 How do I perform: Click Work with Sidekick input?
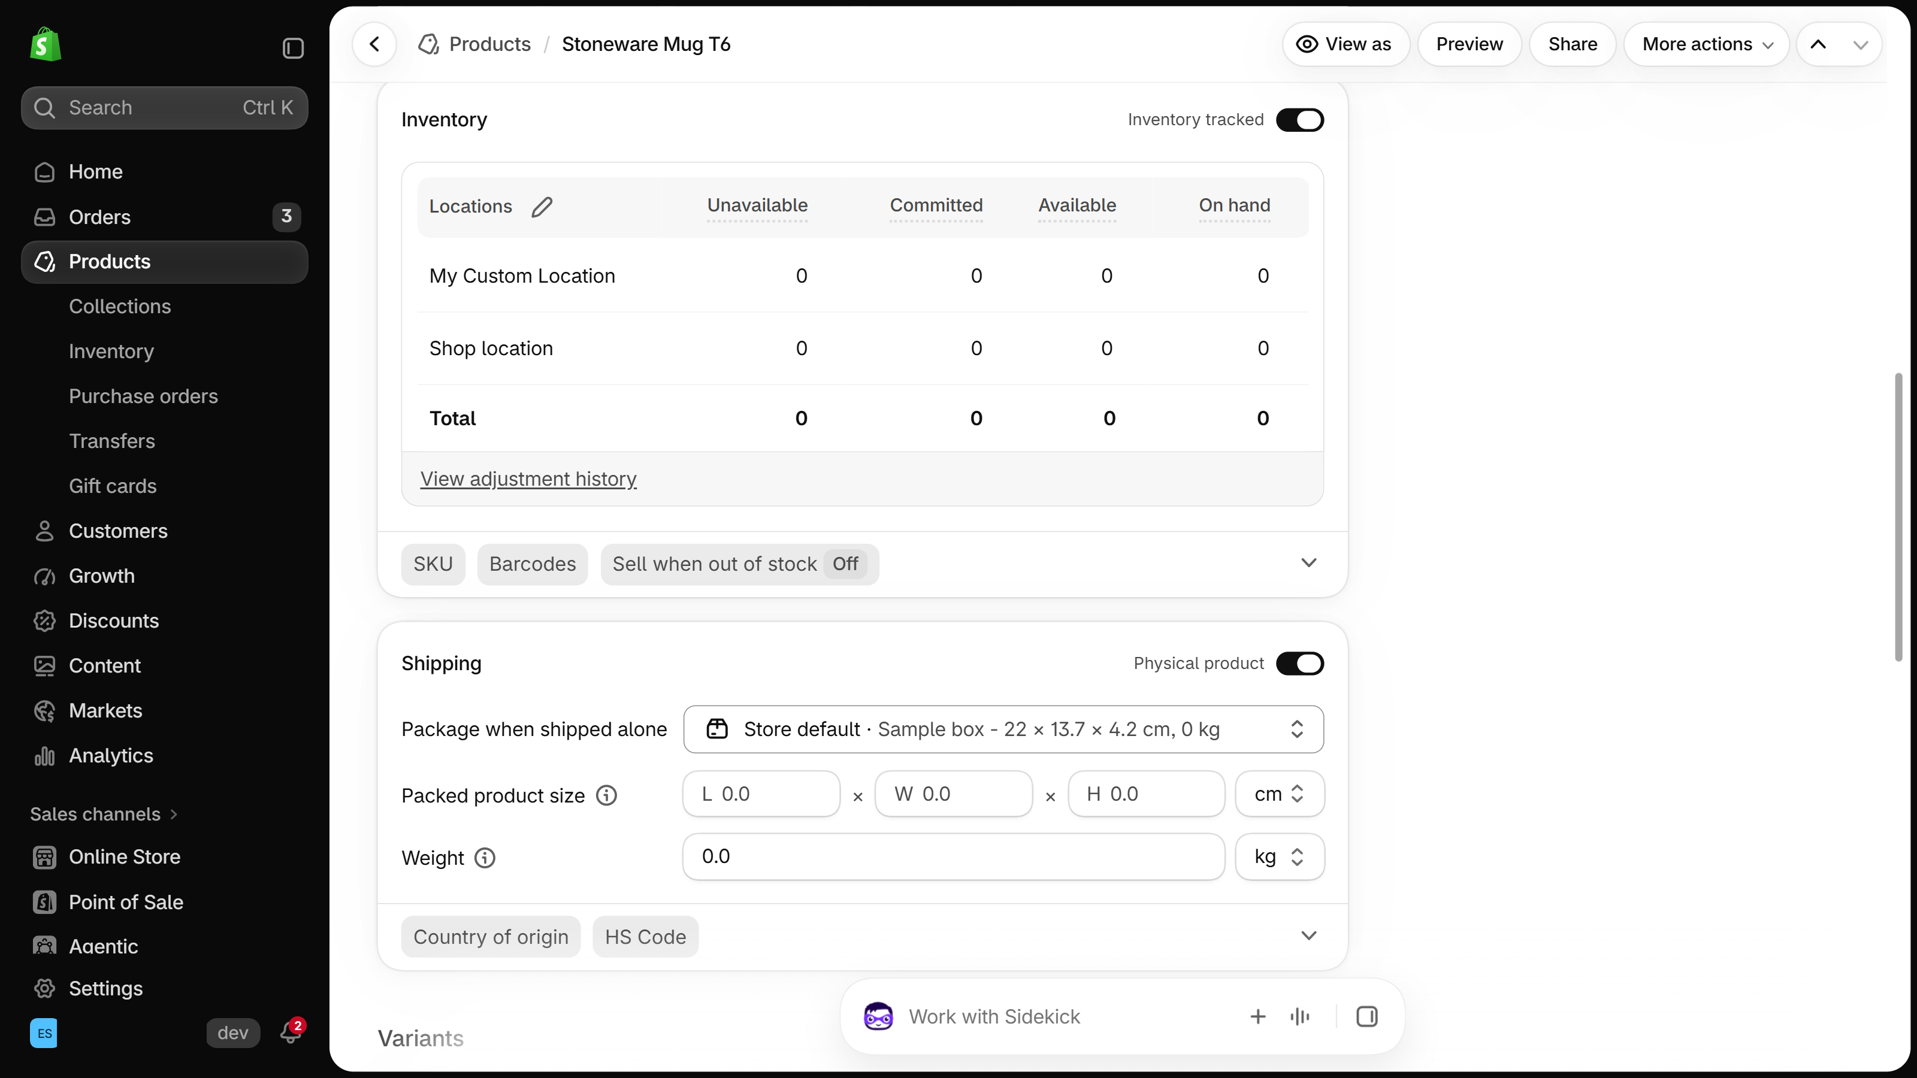coord(993,1016)
